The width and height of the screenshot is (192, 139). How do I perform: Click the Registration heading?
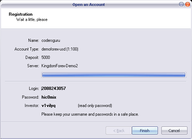click(21, 14)
